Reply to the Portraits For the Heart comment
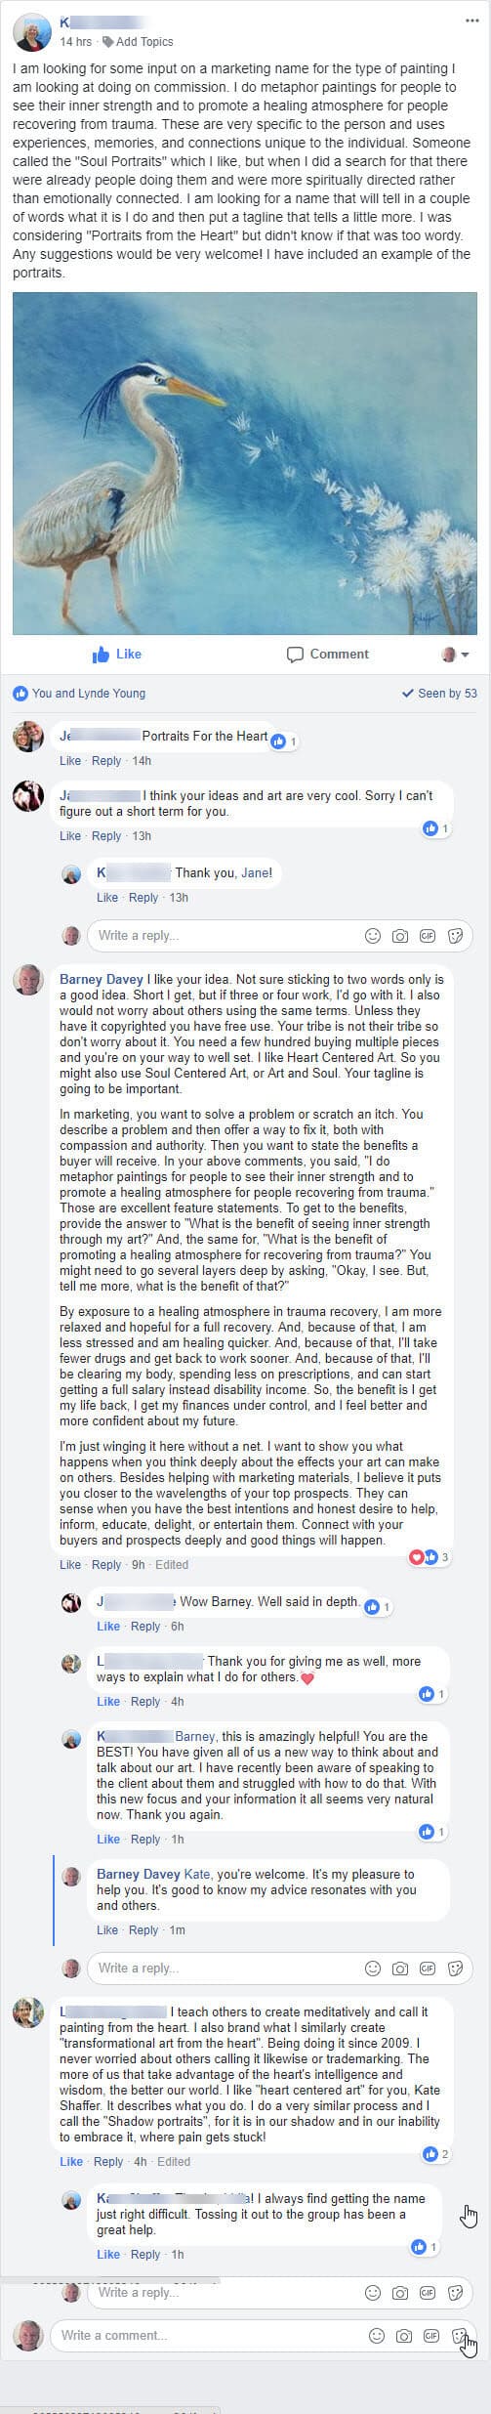This screenshot has width=491, height=2414. tap(106, 761)
